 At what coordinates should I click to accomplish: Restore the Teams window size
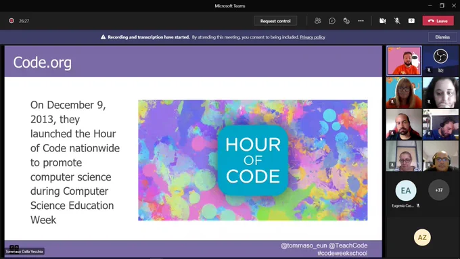point(442,5)
